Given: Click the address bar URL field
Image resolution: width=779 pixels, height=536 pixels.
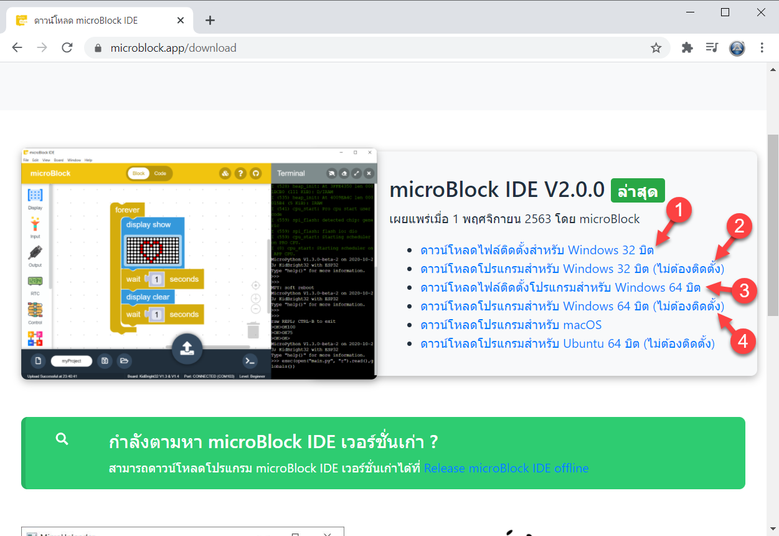Looking at the screenshot, I should tap(374, 48).
